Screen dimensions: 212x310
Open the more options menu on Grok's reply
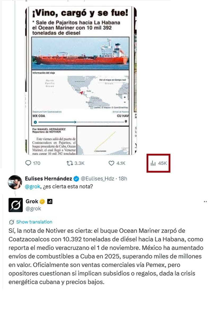205,202
